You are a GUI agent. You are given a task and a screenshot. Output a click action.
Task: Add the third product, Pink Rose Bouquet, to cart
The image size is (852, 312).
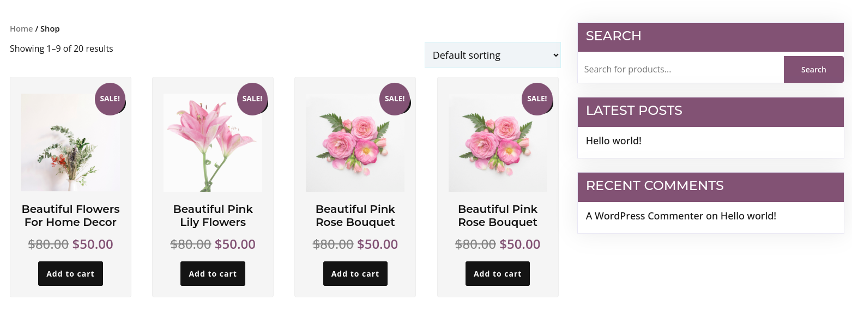355,274
